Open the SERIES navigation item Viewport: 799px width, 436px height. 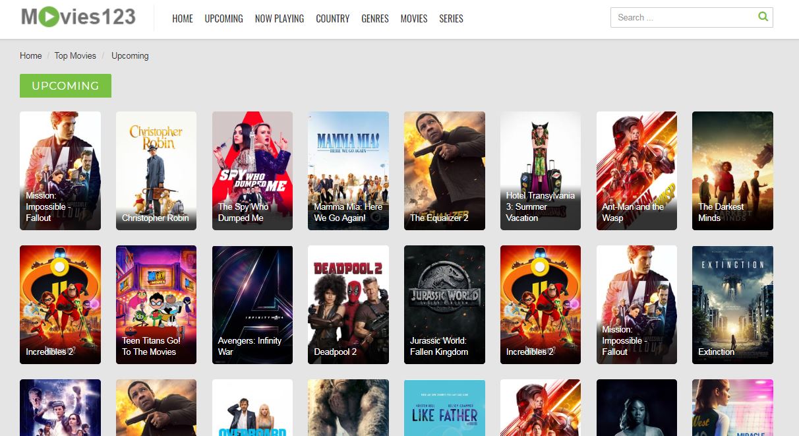pos(451,18)
